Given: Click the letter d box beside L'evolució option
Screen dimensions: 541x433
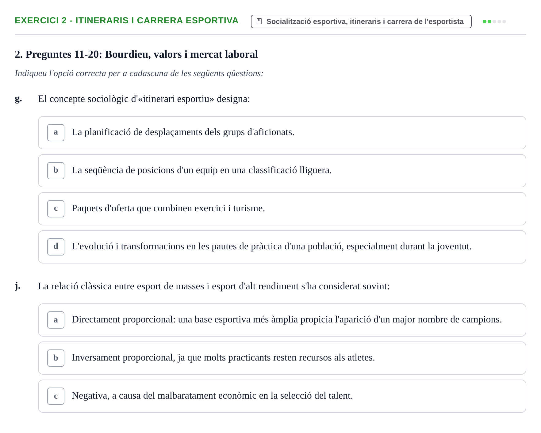Looking at the screenshot, I should [56, 247].
